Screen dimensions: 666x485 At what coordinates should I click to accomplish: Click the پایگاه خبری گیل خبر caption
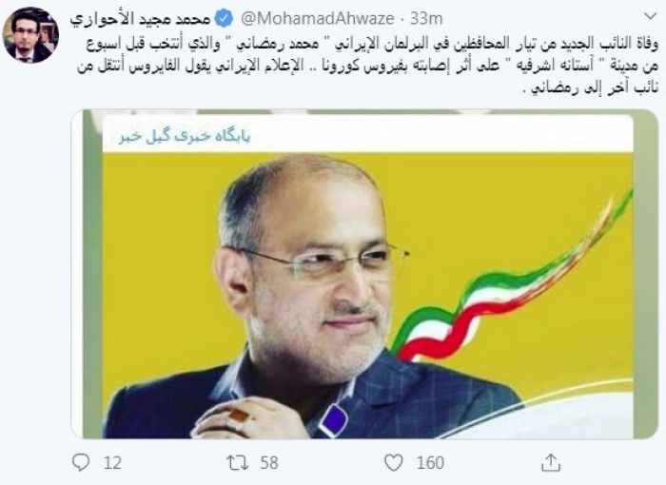(x=184, y=136)
